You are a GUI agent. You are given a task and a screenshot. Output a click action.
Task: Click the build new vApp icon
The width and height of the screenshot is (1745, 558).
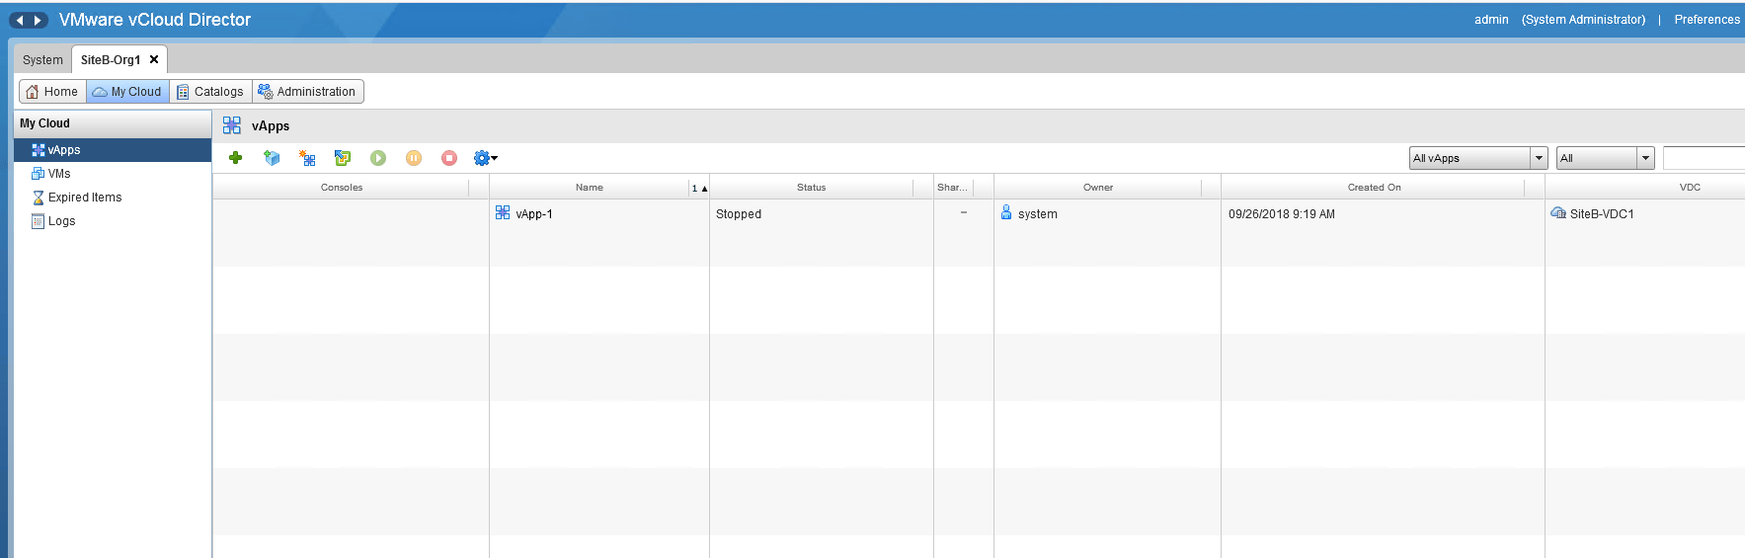click(x=307, y=158)
